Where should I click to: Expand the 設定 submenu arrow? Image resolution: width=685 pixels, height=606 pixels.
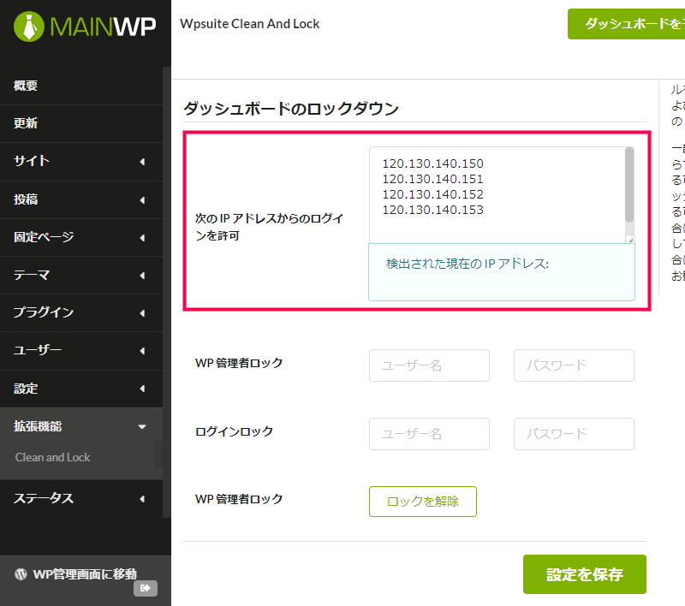(142, 389)
